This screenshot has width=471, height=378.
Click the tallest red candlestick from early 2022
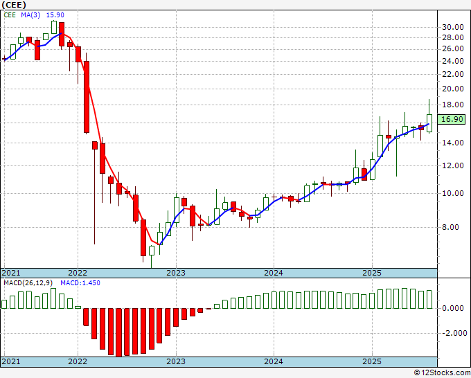click(87, 97)
